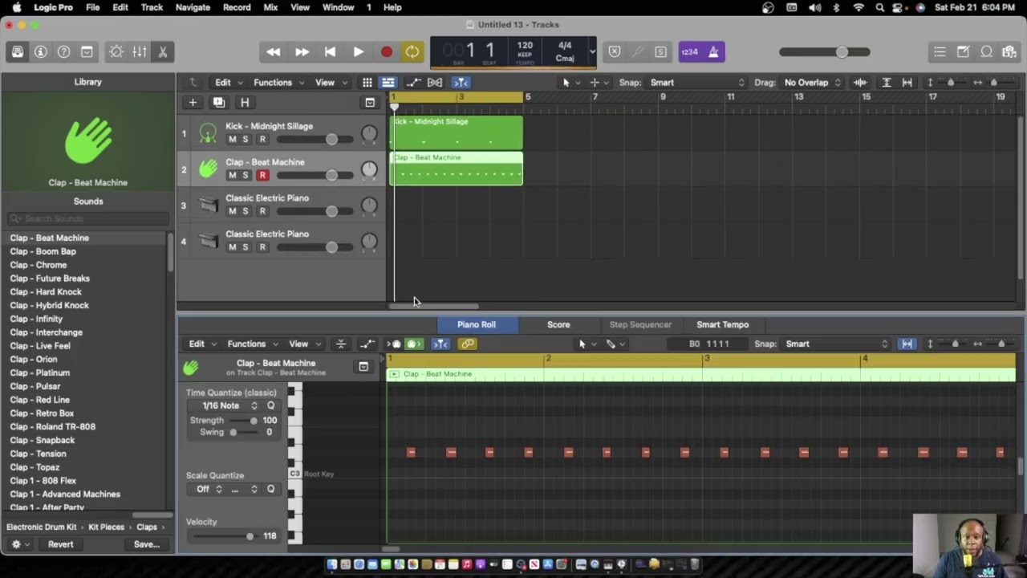This screenshot has width=1027, height=578.
Task: Open Quick Help button
Action: point(63,52)
